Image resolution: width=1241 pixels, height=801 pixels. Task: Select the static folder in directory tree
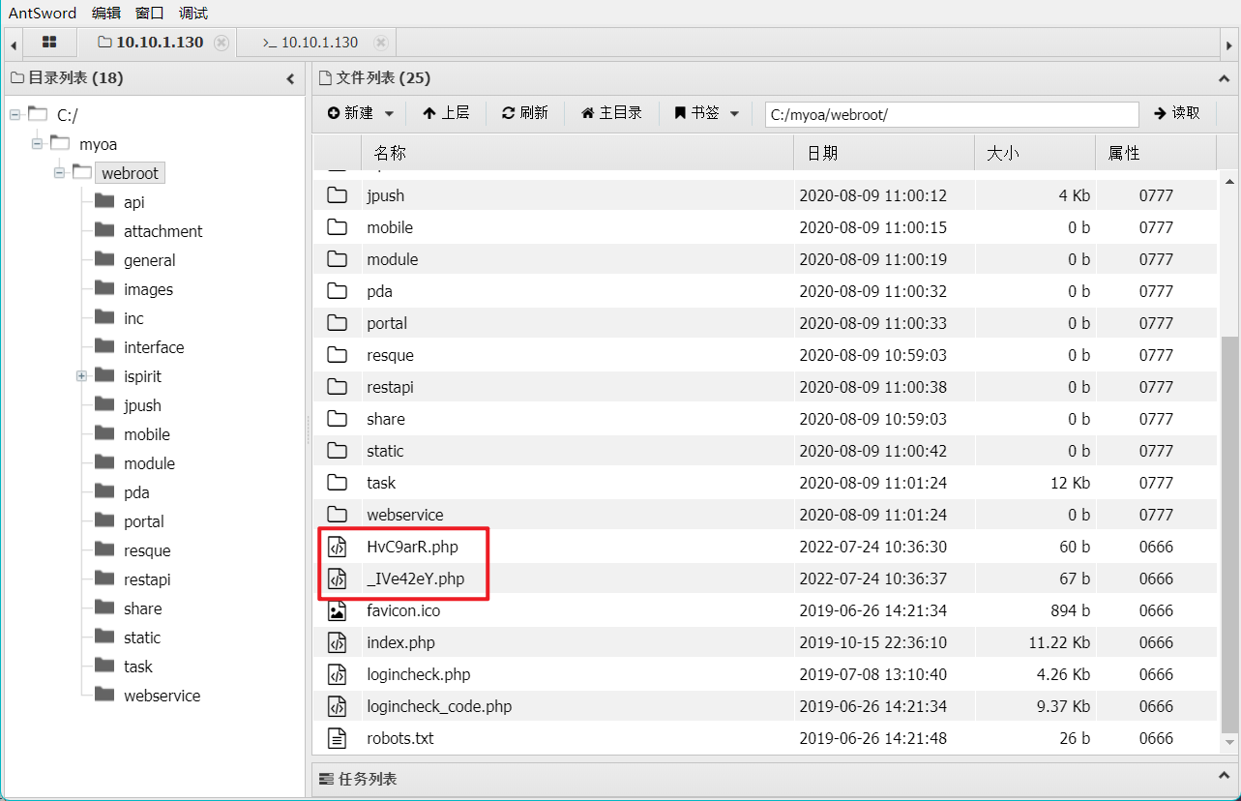[142, 638]
